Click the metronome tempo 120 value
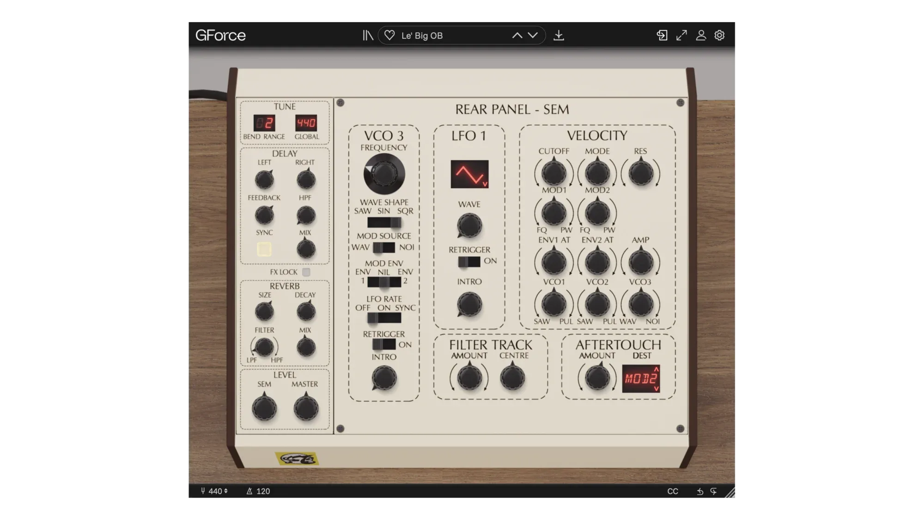This screenshot has width=924, height=520. (x=263, y=491)
